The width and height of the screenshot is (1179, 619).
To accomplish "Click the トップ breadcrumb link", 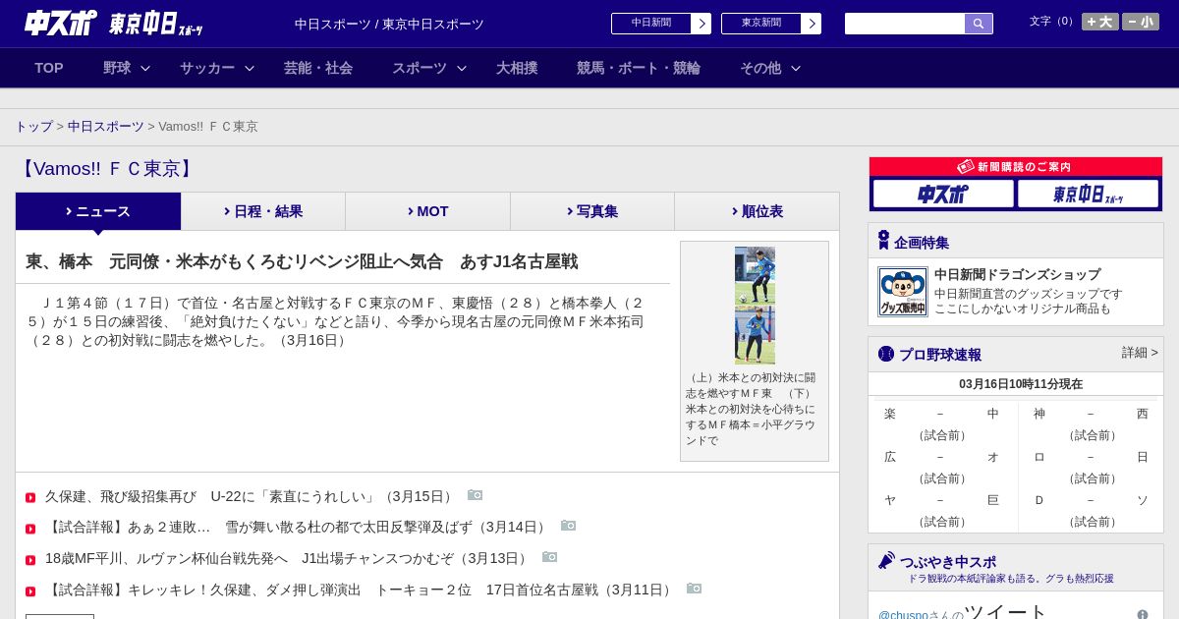I will click(x=34, y=127).
